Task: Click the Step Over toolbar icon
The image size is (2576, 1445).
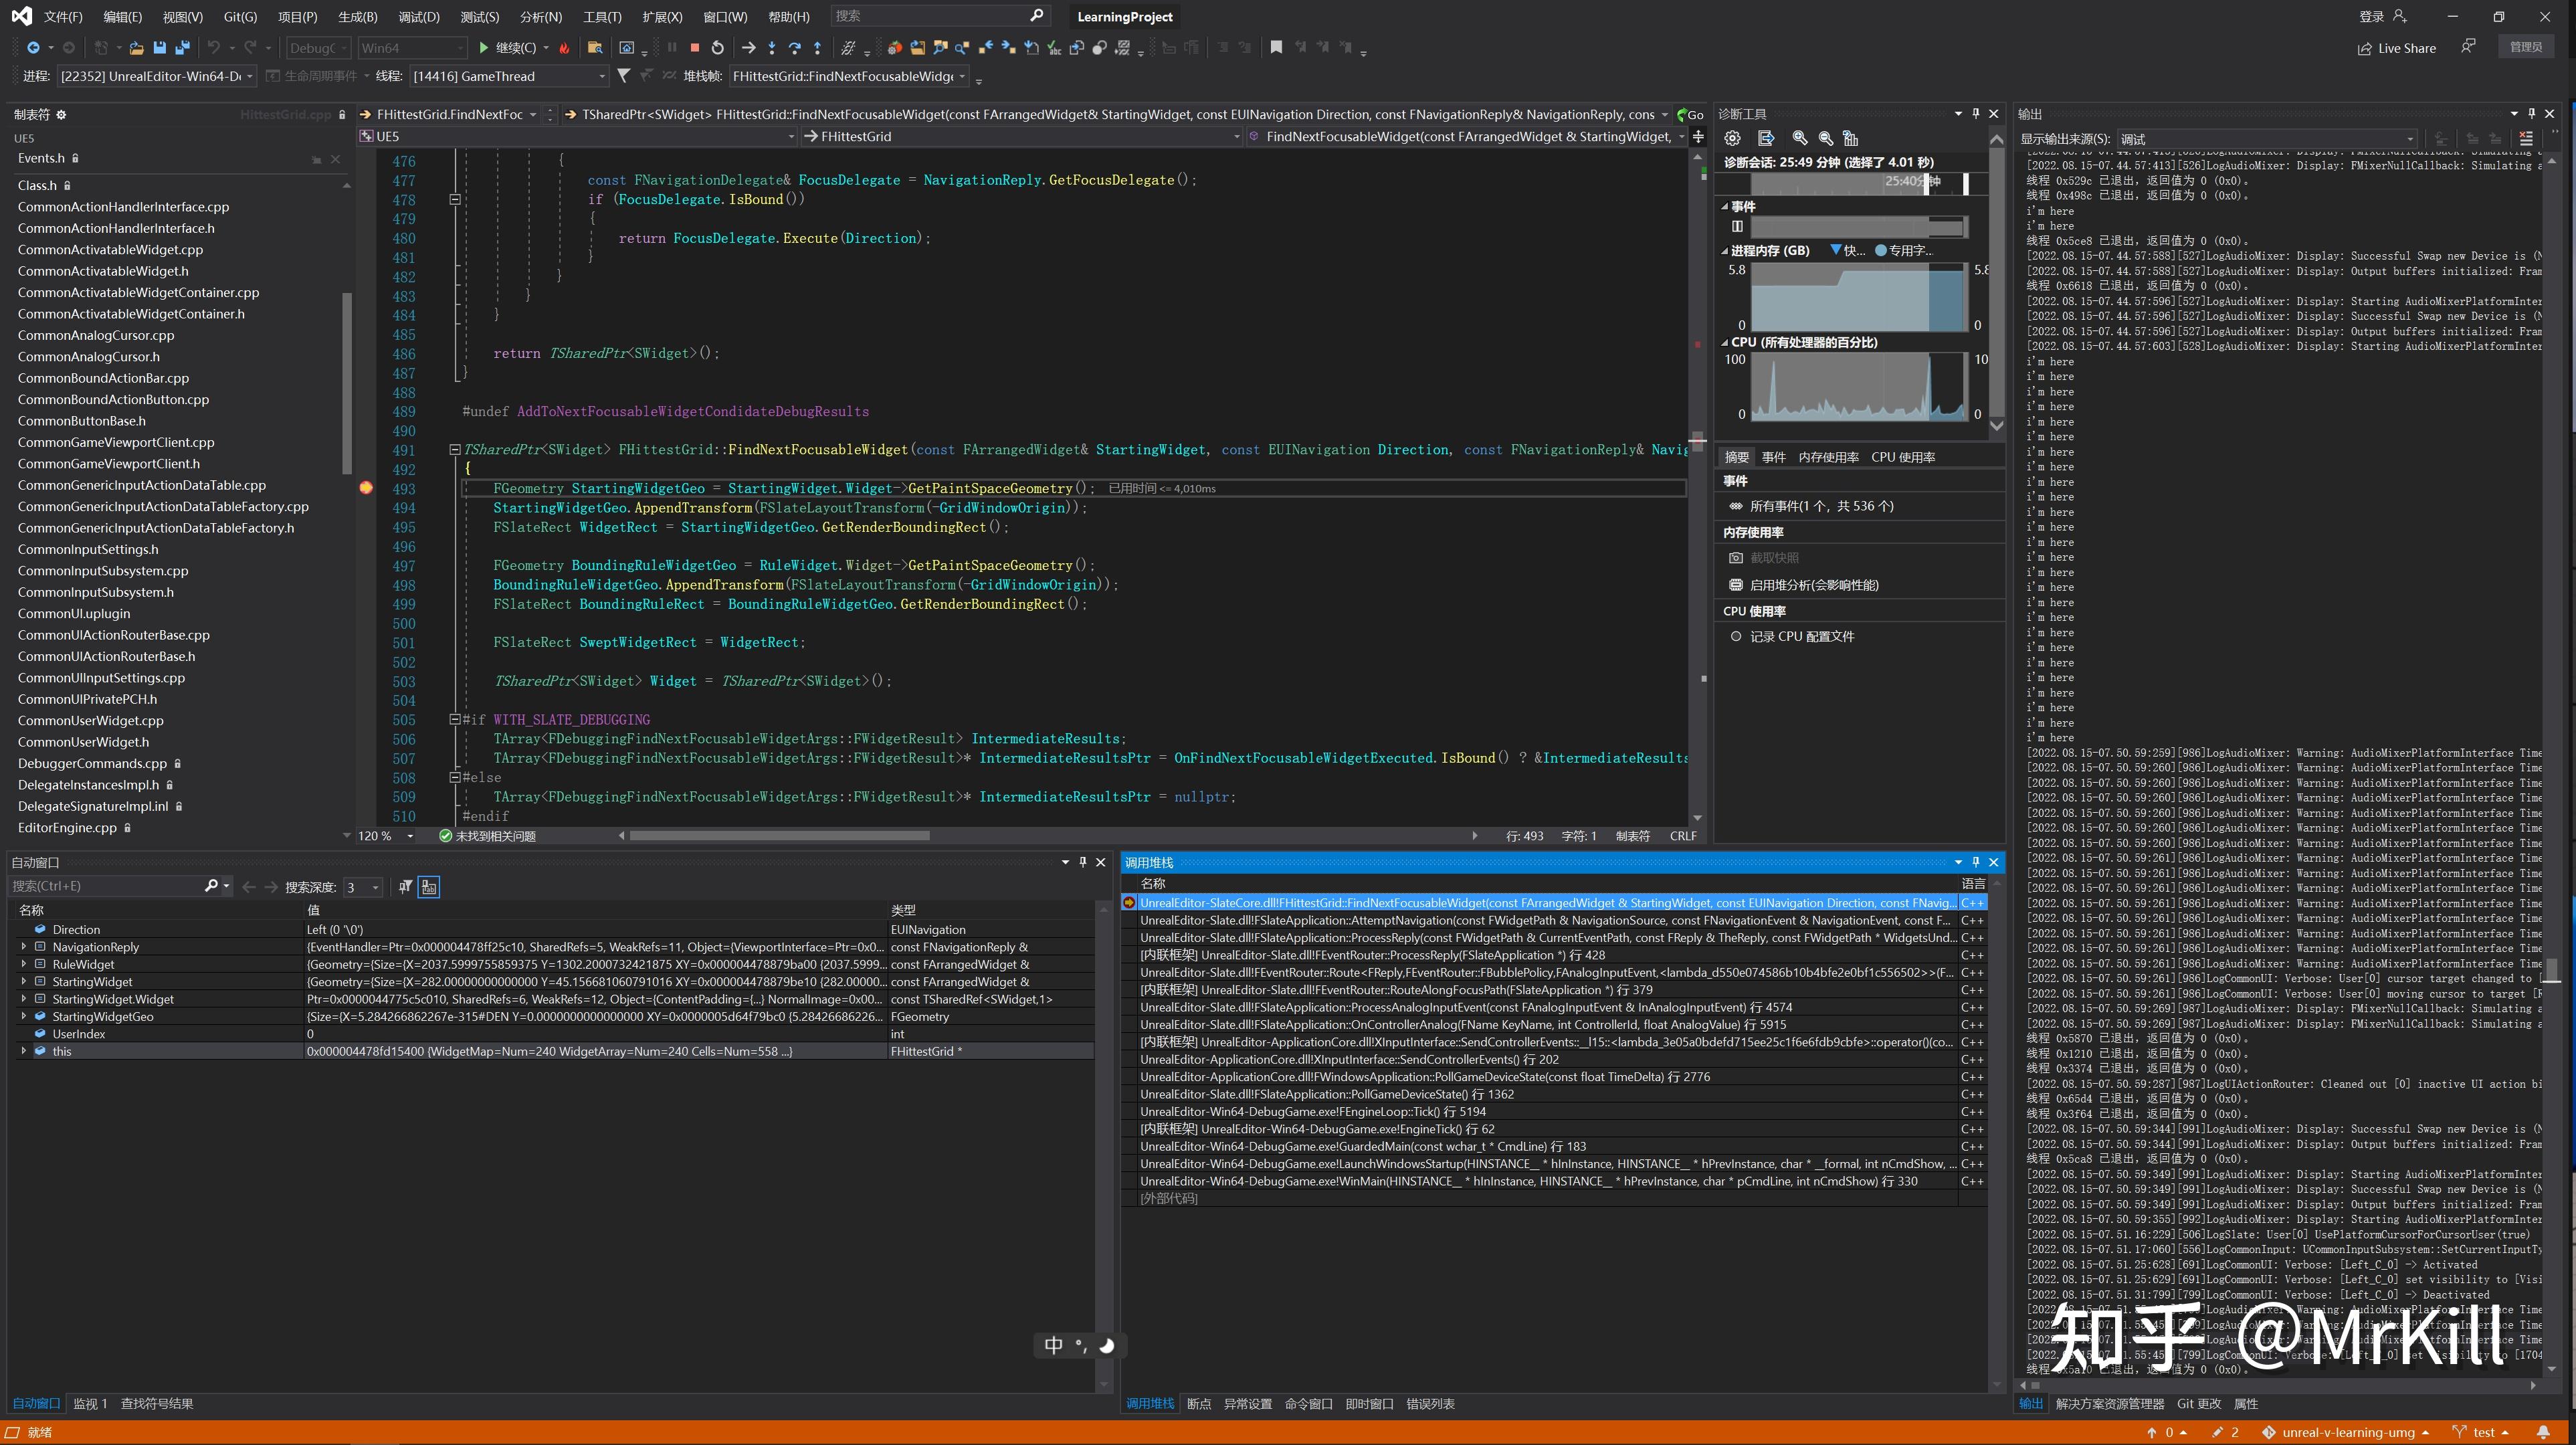Action: coord(794,48)
